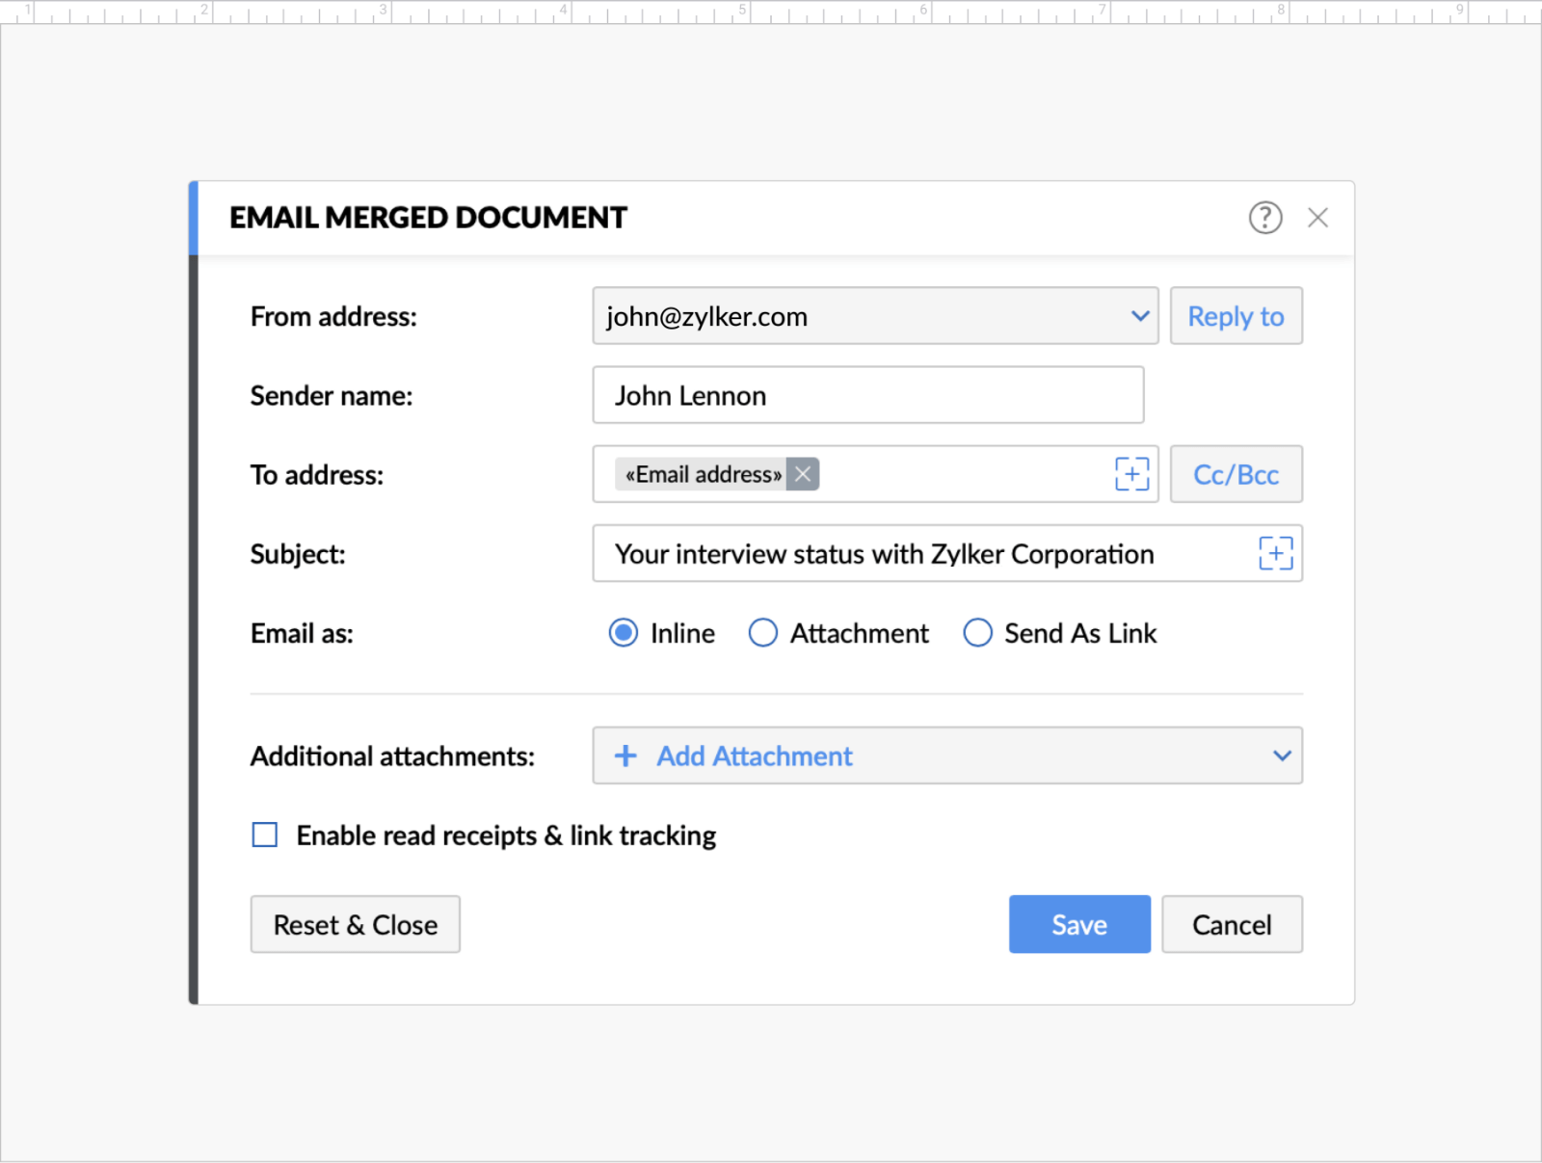1542x1163 pixels.
Task: Insert merge field into To address
Action: pyautogui.click(x=1132, y=473)
